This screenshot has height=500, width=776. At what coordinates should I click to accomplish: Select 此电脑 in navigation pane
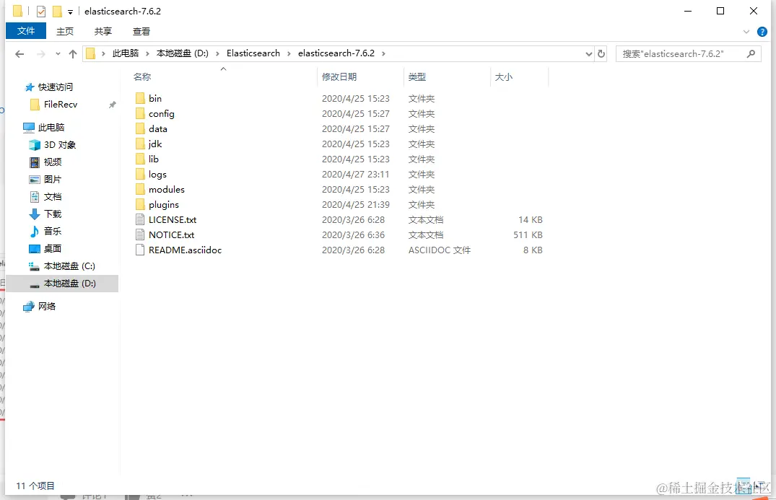[43, 128]
